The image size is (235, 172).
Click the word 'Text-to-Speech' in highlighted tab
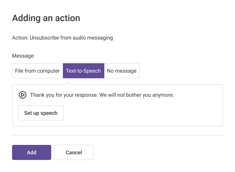(x=83, y=71)
